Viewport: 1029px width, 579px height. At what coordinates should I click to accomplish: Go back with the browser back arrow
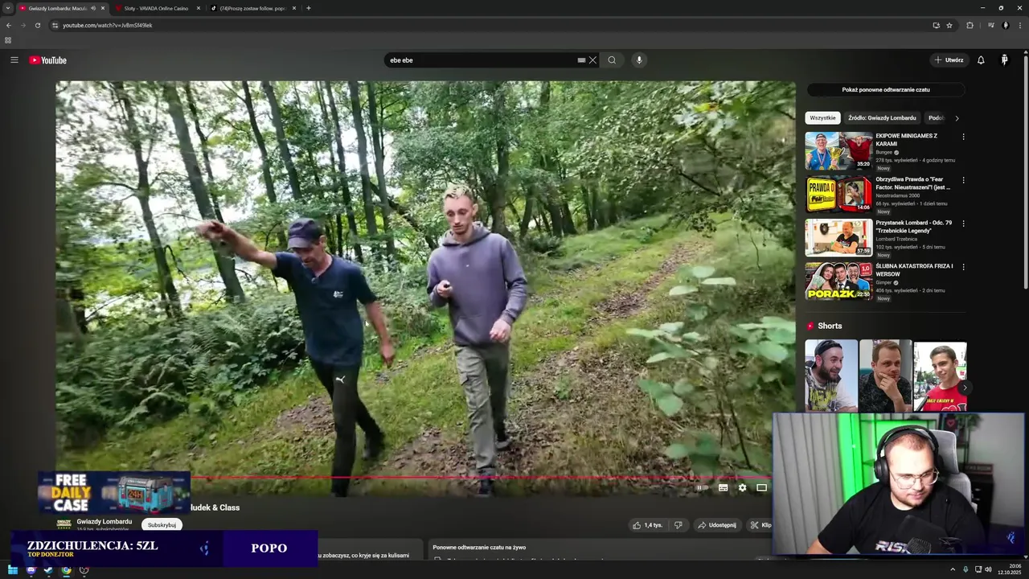[9, 25]
